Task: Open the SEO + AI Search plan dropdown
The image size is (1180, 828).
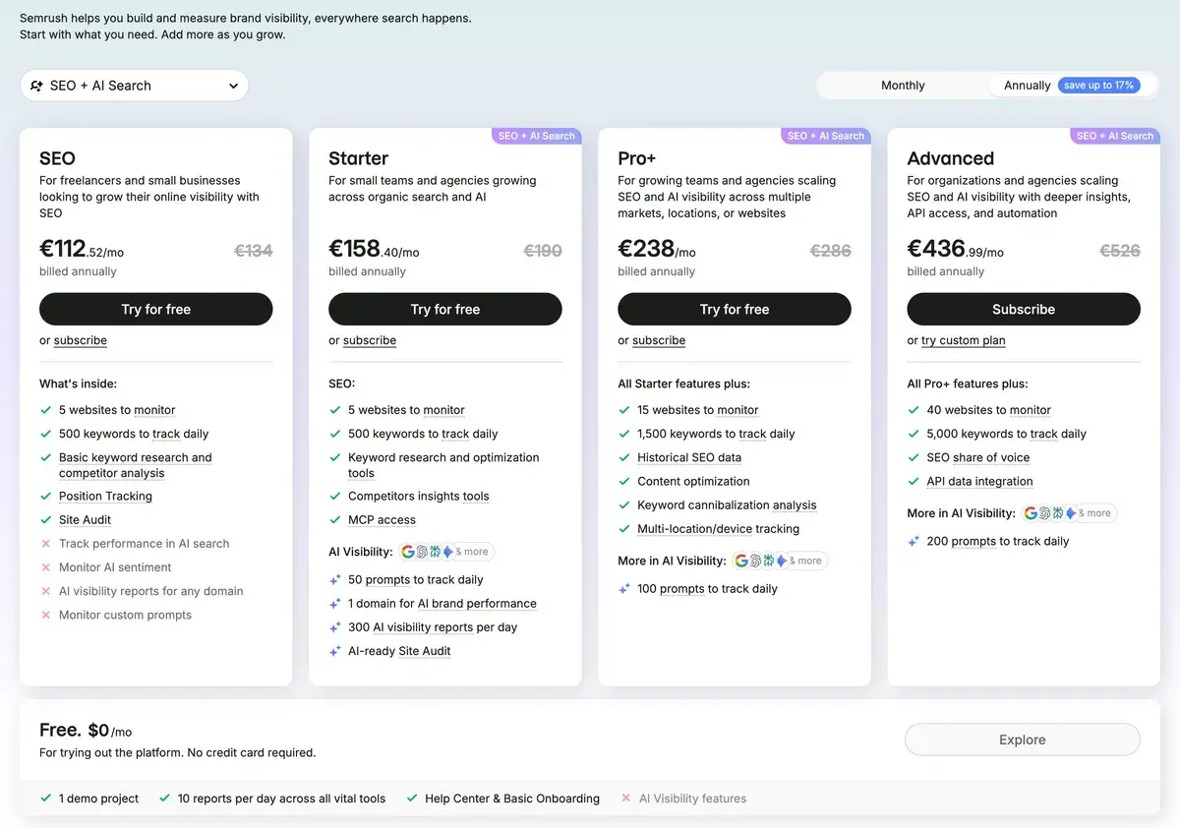Action: click(134, 86)
